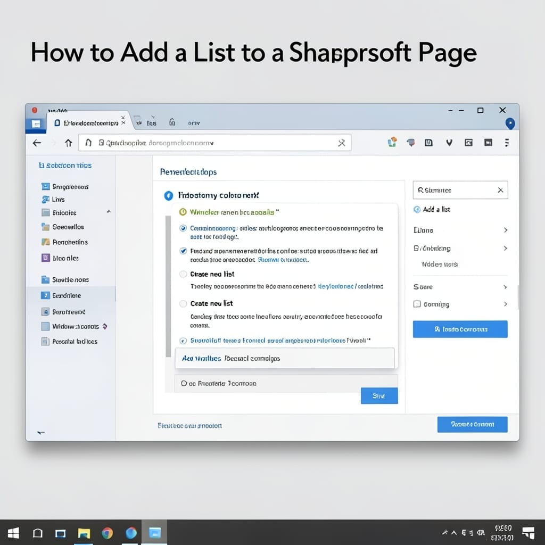Click the bottom-right blue footer button
The height and width of the screenshot is (545, 545).
(473, 424)
